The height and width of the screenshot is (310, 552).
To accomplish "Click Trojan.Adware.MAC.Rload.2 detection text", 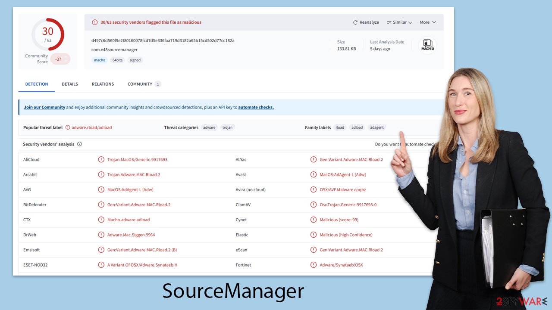I will (x=134, y=174).
